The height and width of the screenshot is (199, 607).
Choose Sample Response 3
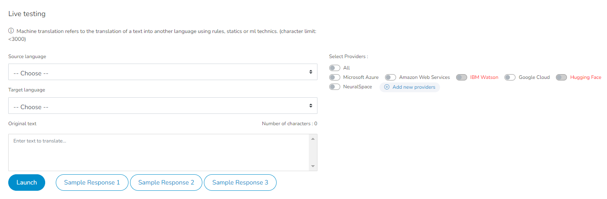240,183
